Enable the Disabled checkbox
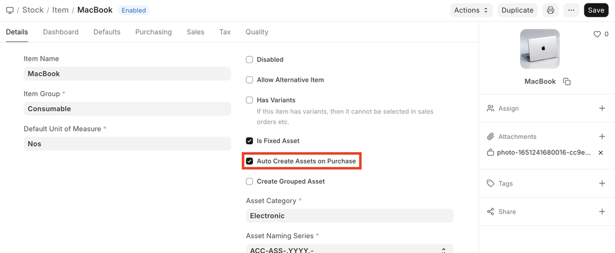615x253 pixels. (x=250, y=59)
